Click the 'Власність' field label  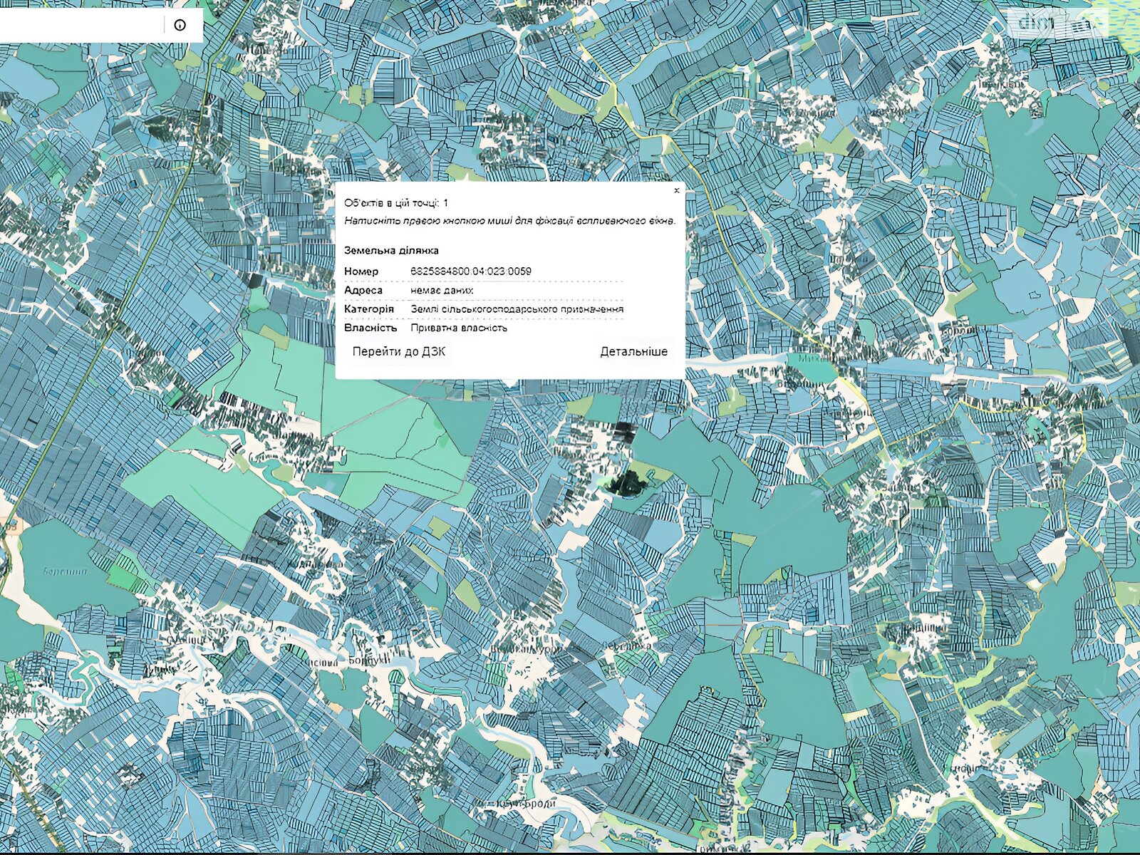(370, 328)
